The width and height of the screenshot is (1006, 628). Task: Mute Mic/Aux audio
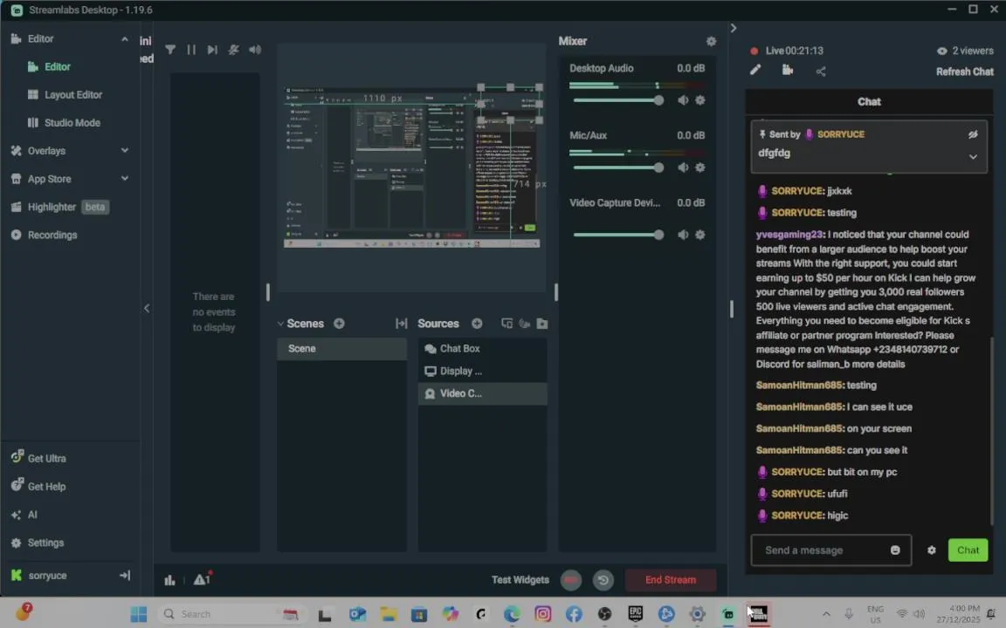pos(683,167)
